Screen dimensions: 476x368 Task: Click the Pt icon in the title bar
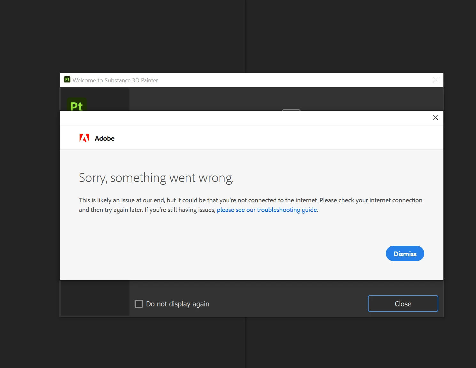coord(67,79)
